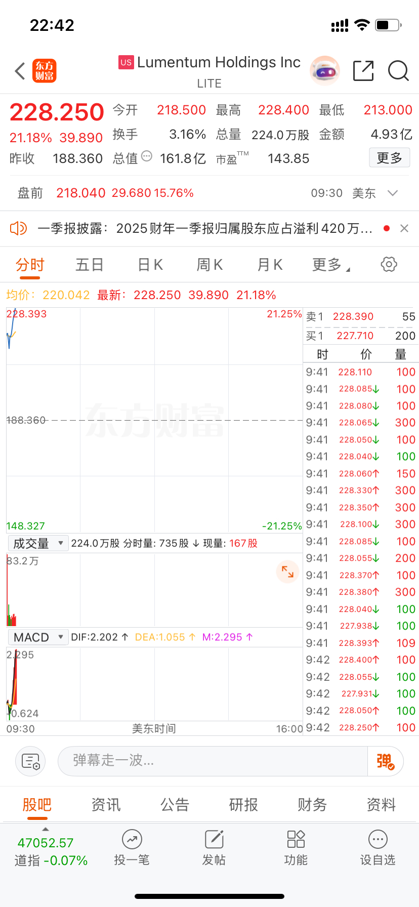Tap the robot assistant avatar
Screen dimensions: 419x907
click(x=324, y=71)
